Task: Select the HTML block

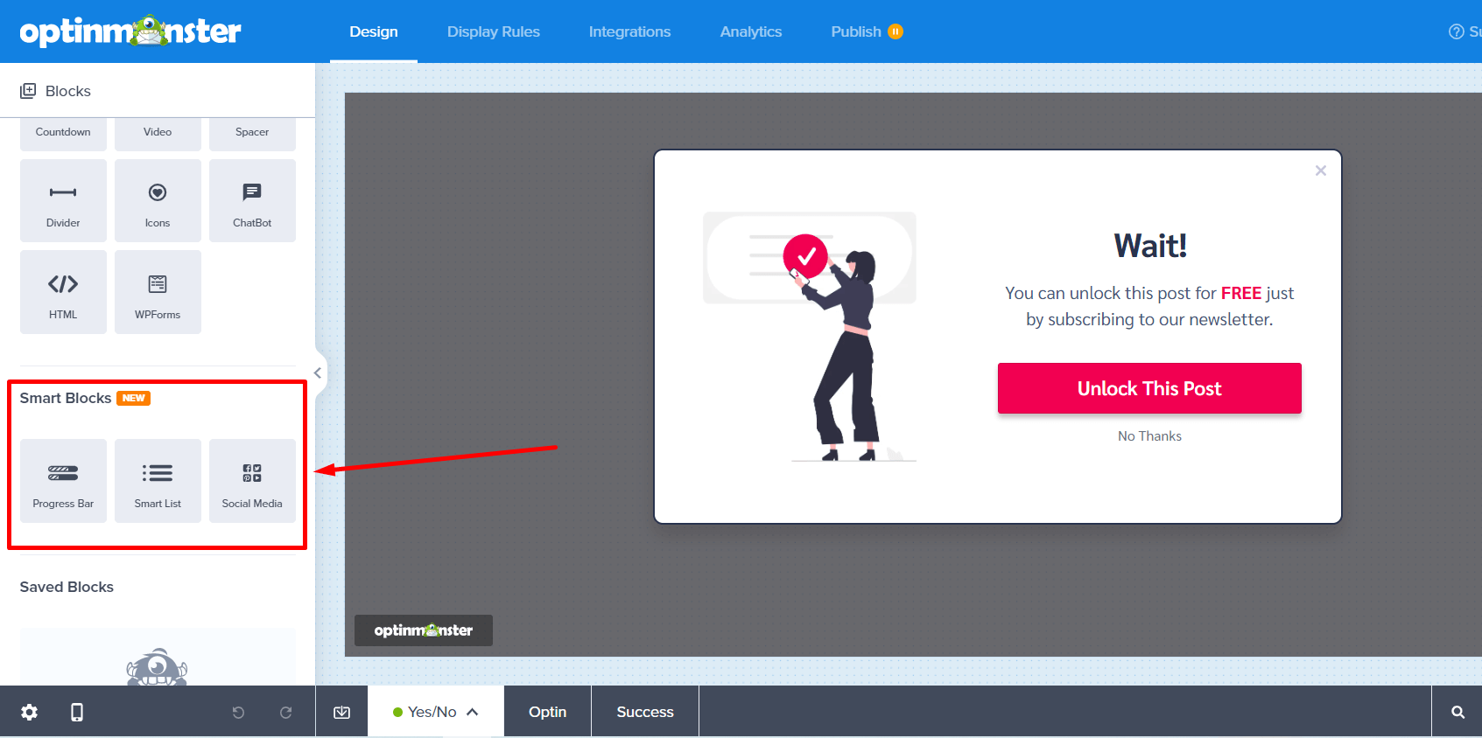Action: tap(63, 292)
